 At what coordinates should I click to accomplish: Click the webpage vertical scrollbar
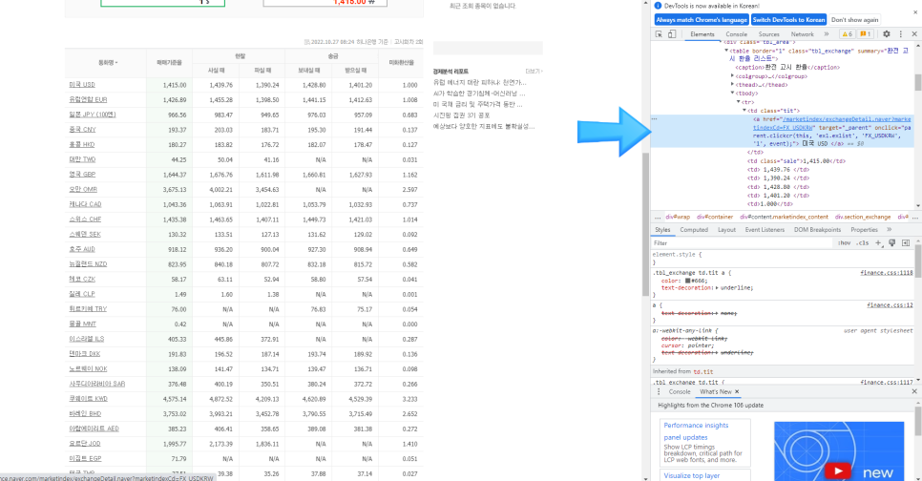coord(645,223)
